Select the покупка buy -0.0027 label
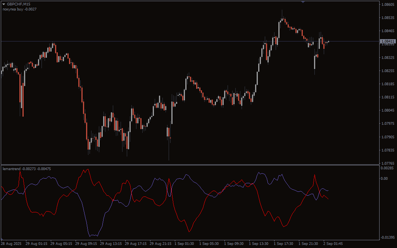Viewport: 397px width, 248px height. [19, 9]
